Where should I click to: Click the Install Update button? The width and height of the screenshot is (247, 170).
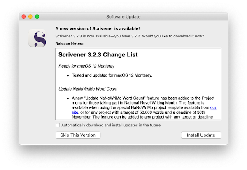click(x=201, y=135)
